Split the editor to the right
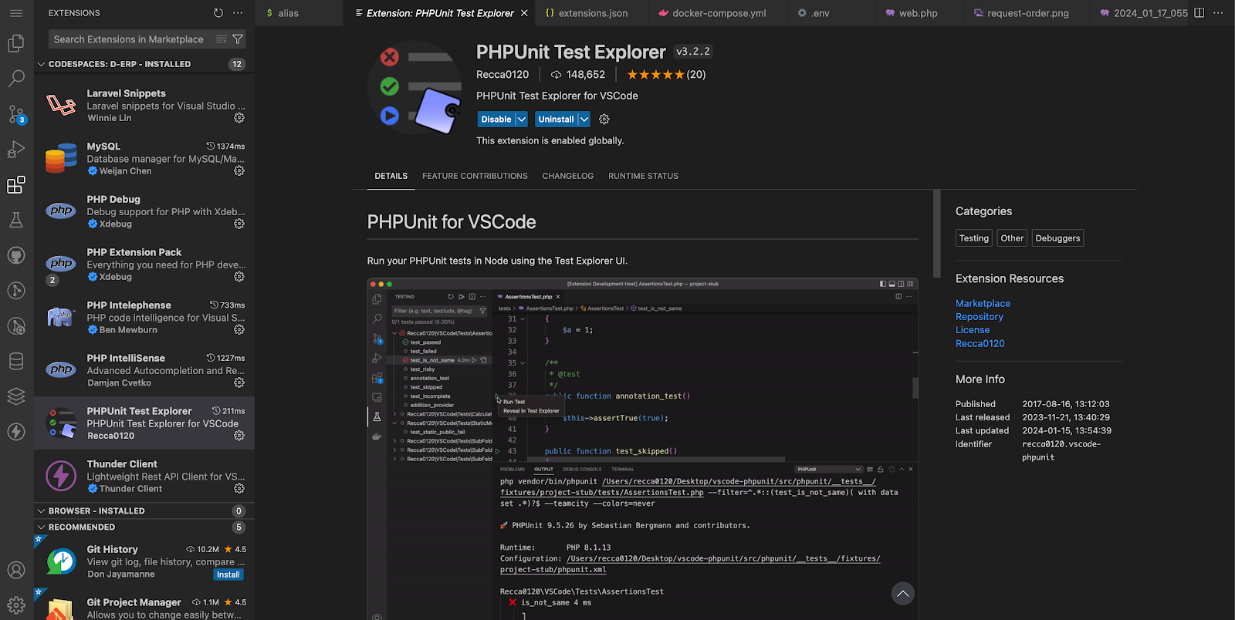This screenshot has height=620, width=1235. [x=1199, y=13]
